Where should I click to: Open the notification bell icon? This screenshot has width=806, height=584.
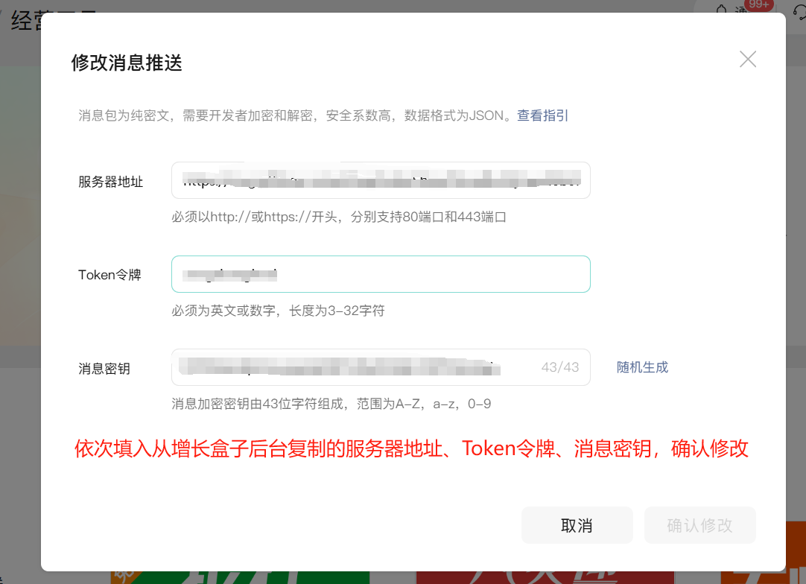pos(721,10)
